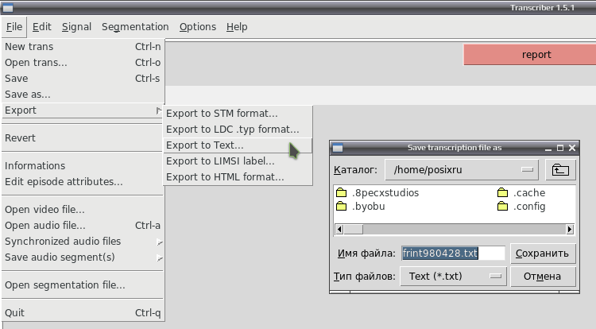This screenshot has height=329, width=596.
Task: Select the .8pecxstudios folder
Action: 377,193
